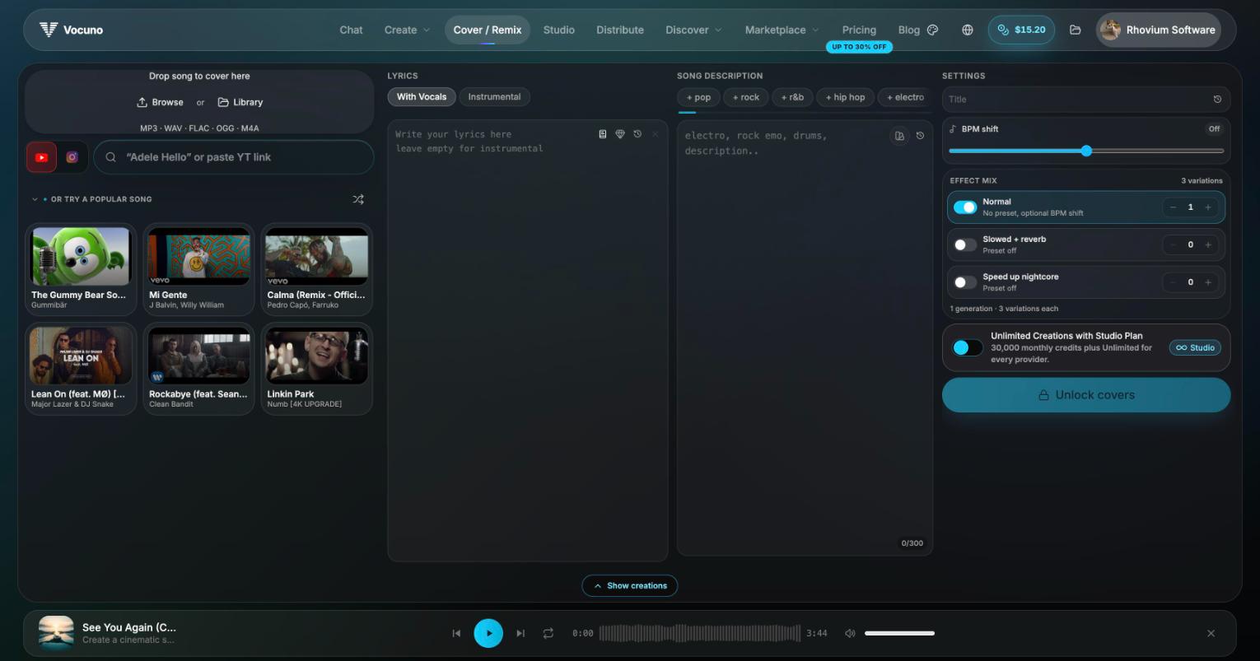Click the Studio plan badge
This screenshot has width=1260, height=661.
coord(1195,347)
